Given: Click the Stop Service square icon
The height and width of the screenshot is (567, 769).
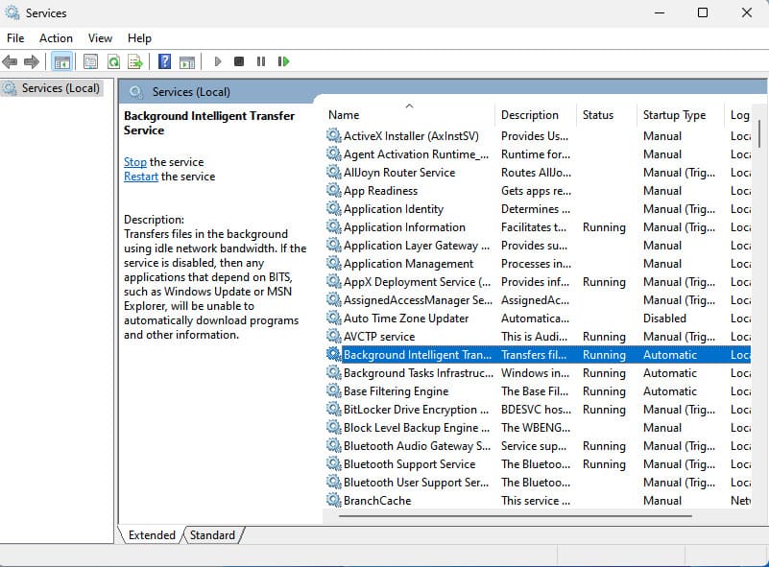Looking at the screenshot, I should 239,61.
